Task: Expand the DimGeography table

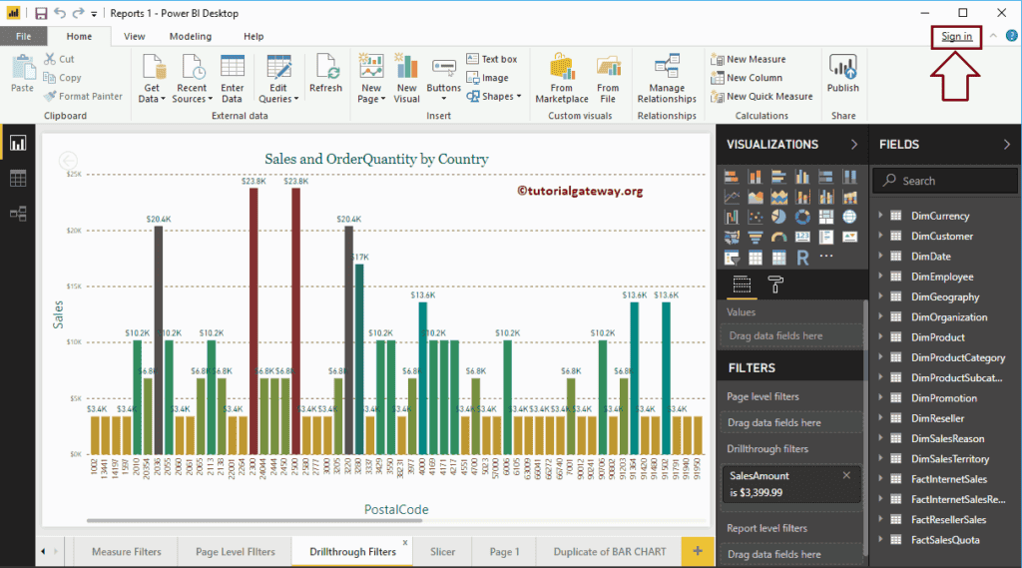Action: pyautogui.click(x=880, y=296)
